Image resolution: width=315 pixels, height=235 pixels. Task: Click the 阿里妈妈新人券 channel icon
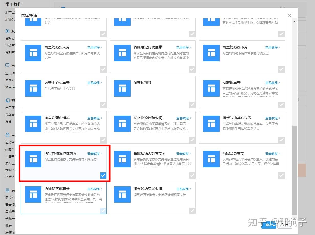click(33, 53)
